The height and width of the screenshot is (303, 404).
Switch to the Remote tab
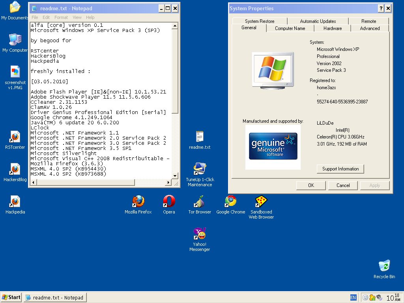tap(368, 21)
